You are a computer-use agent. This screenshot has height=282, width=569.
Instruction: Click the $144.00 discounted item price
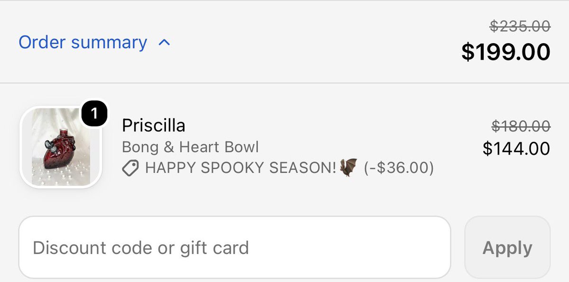516,149
